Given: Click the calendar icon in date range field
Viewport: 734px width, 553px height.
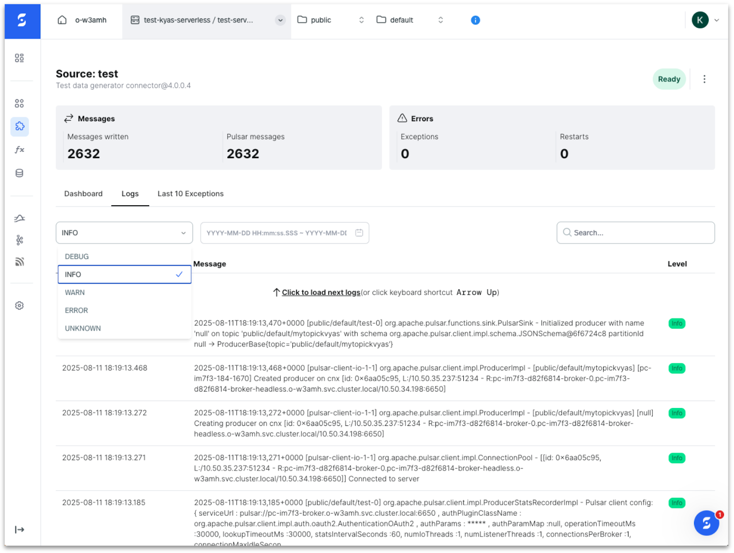Looking at the screenshot, I should [359, 233].
